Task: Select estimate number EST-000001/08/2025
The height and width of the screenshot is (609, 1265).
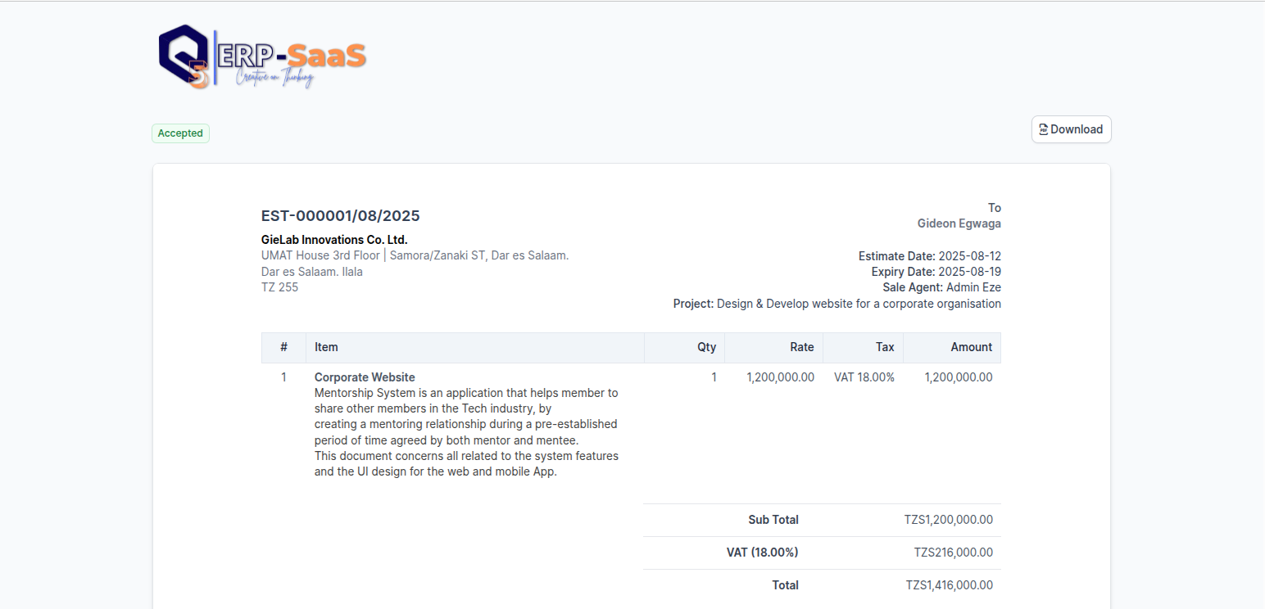Action: 340,216
